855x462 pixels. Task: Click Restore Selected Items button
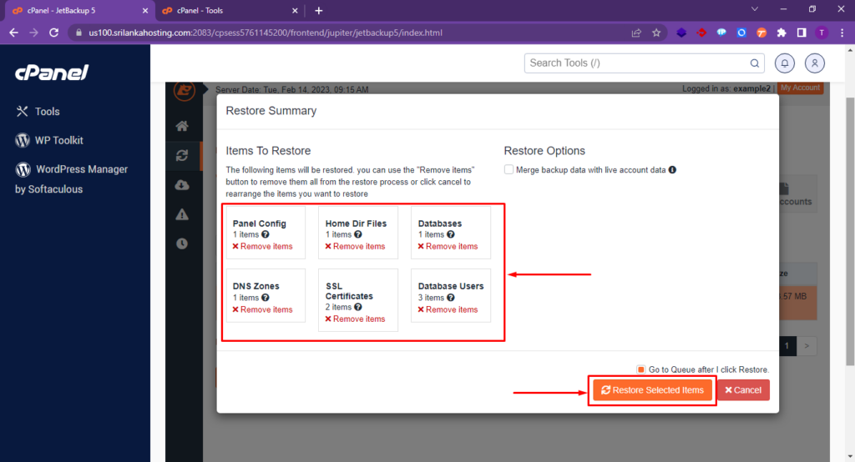pos(652,390)
